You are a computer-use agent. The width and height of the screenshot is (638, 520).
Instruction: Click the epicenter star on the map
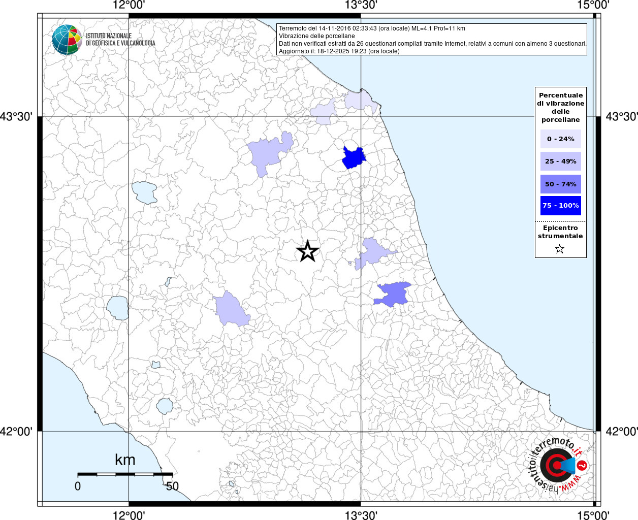pyautogui.click(x=307, y=251)
